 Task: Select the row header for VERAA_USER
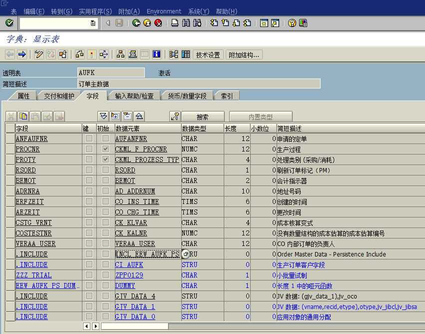coord(10,243)
